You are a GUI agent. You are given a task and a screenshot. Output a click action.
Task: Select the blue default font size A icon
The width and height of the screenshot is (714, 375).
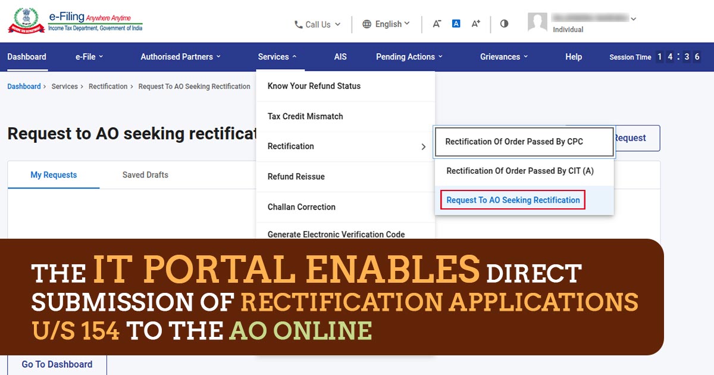[x=456, y=23]
